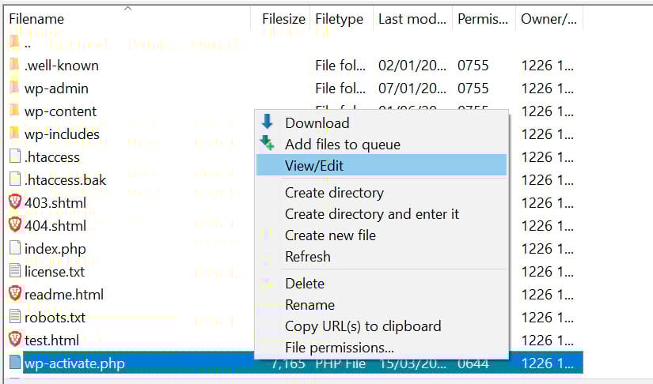This screenshot has width=653, height=384.
Task: Click the .htaccess blank file icon
Action: point(14,156)
